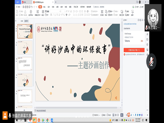Click the Save icon in quick access toolbar
The image size is (164, 123).
[24, 7]
